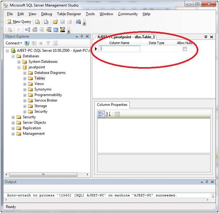Click the Stop square icon in Object Explorer

41,43
